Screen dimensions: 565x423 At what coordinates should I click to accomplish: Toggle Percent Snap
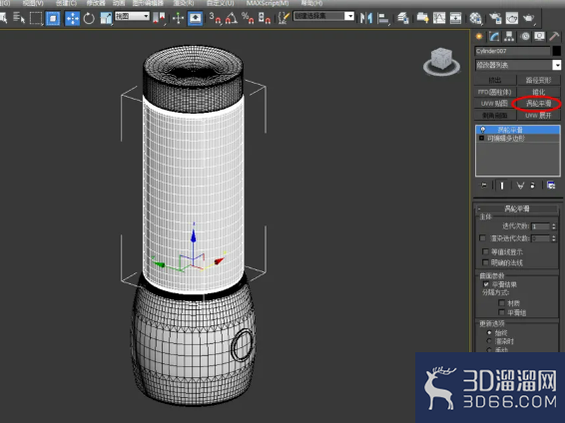(248, 18)
